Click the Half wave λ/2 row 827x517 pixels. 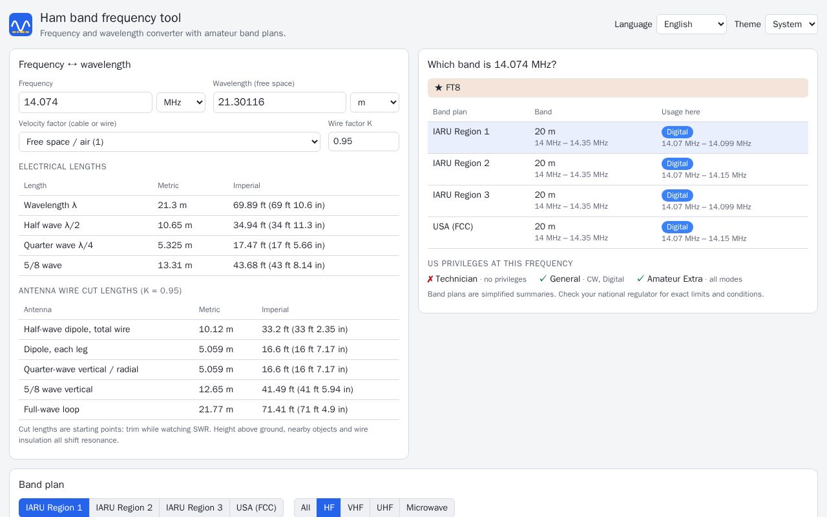209,226
